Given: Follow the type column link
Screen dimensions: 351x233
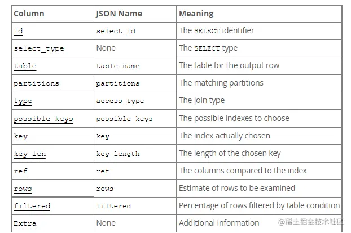Looking at the screenshot, I should pos(23,101).
